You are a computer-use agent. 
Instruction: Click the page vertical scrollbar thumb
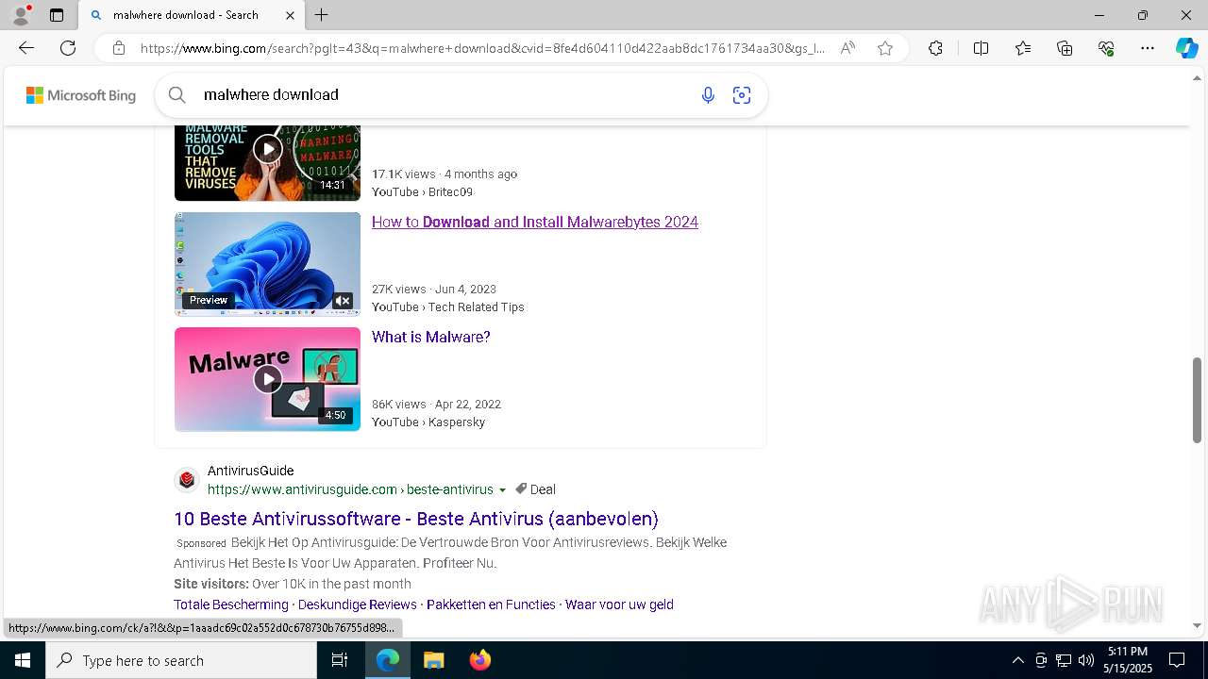click(x=1198, y=400)
